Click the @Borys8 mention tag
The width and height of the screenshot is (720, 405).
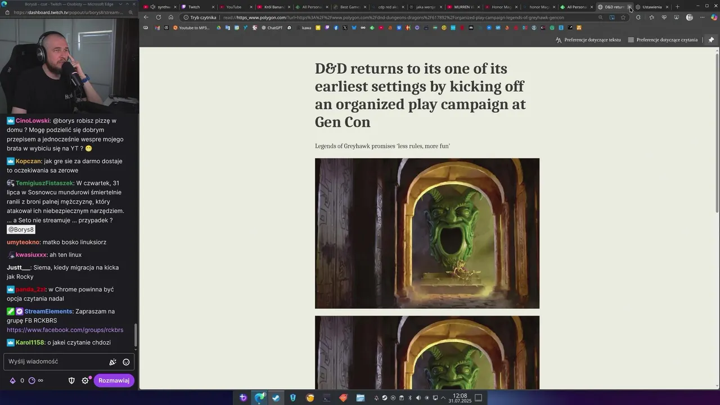[x=21, y=229]
